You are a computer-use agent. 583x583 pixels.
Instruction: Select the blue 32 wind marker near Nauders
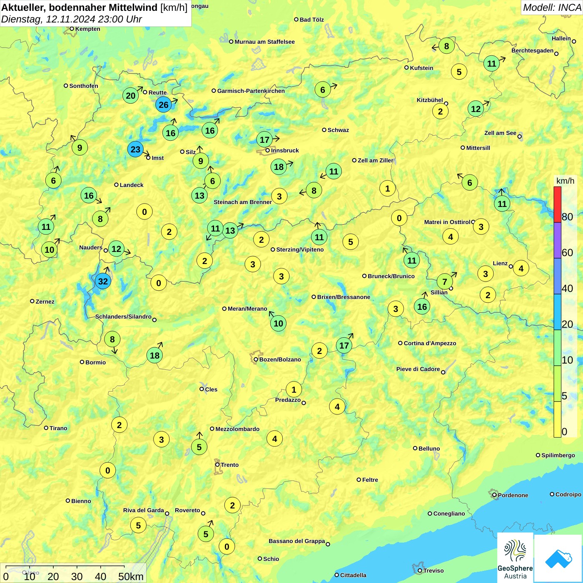click(x=103, y=281)
